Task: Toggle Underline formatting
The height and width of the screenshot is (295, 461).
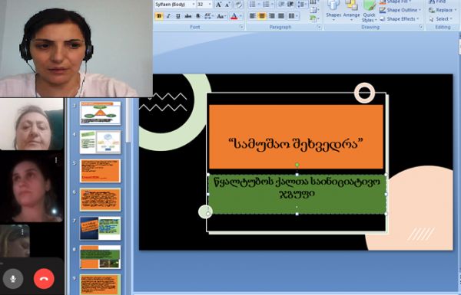Action: point(178,16)
